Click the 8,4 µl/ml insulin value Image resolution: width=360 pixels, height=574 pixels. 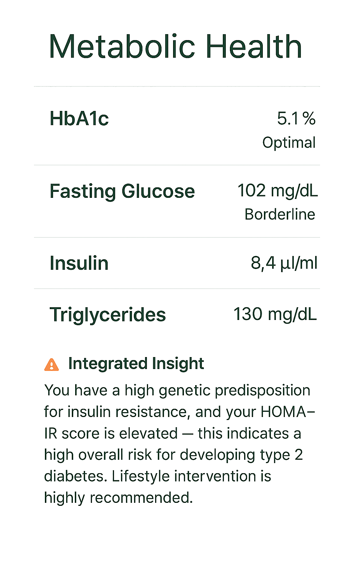284,263
